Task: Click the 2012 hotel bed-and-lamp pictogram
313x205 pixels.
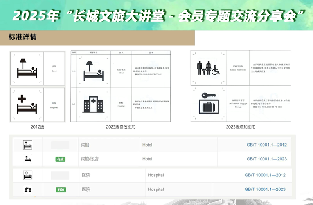Action: coord(27,69)
